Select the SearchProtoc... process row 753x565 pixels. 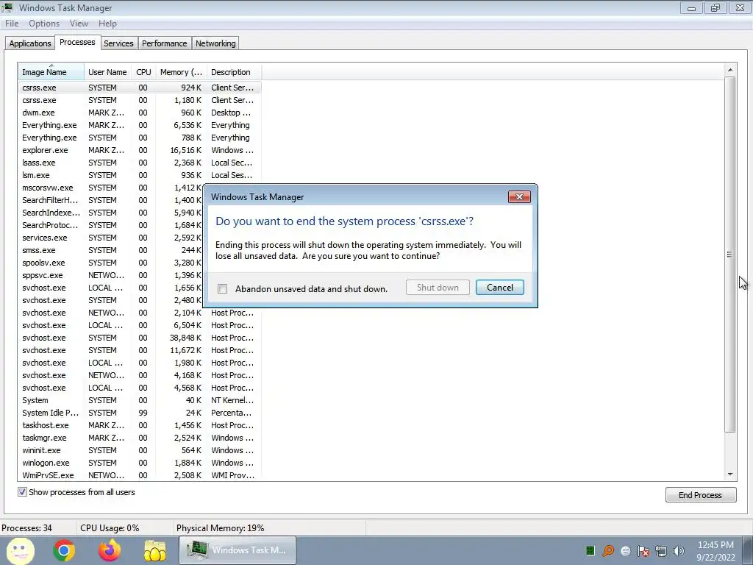[x=110, y=225]
